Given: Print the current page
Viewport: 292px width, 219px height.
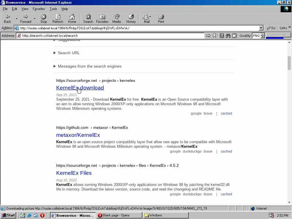Looking at the screenshot, I should coord(161,19).
